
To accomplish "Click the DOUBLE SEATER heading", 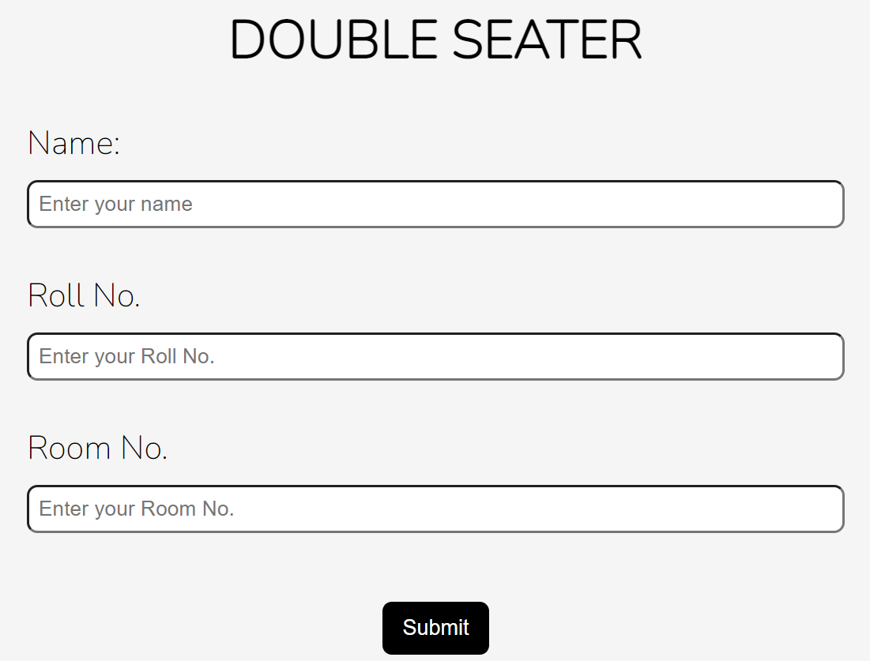I will click(x=435, y=39).
